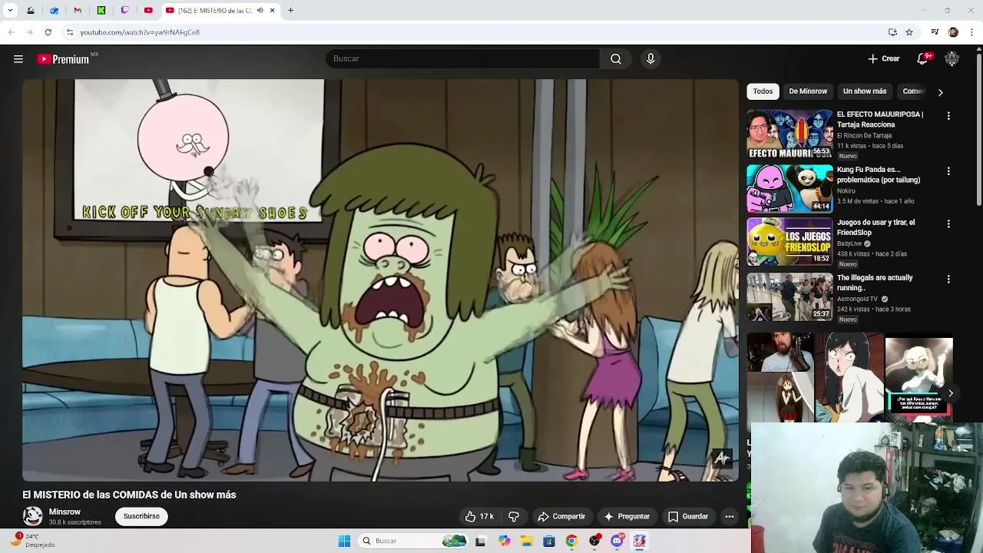The image size is (983, 553).
Task: Open The illegals are actually running thumbnail
Action: (x=789, y=297)
